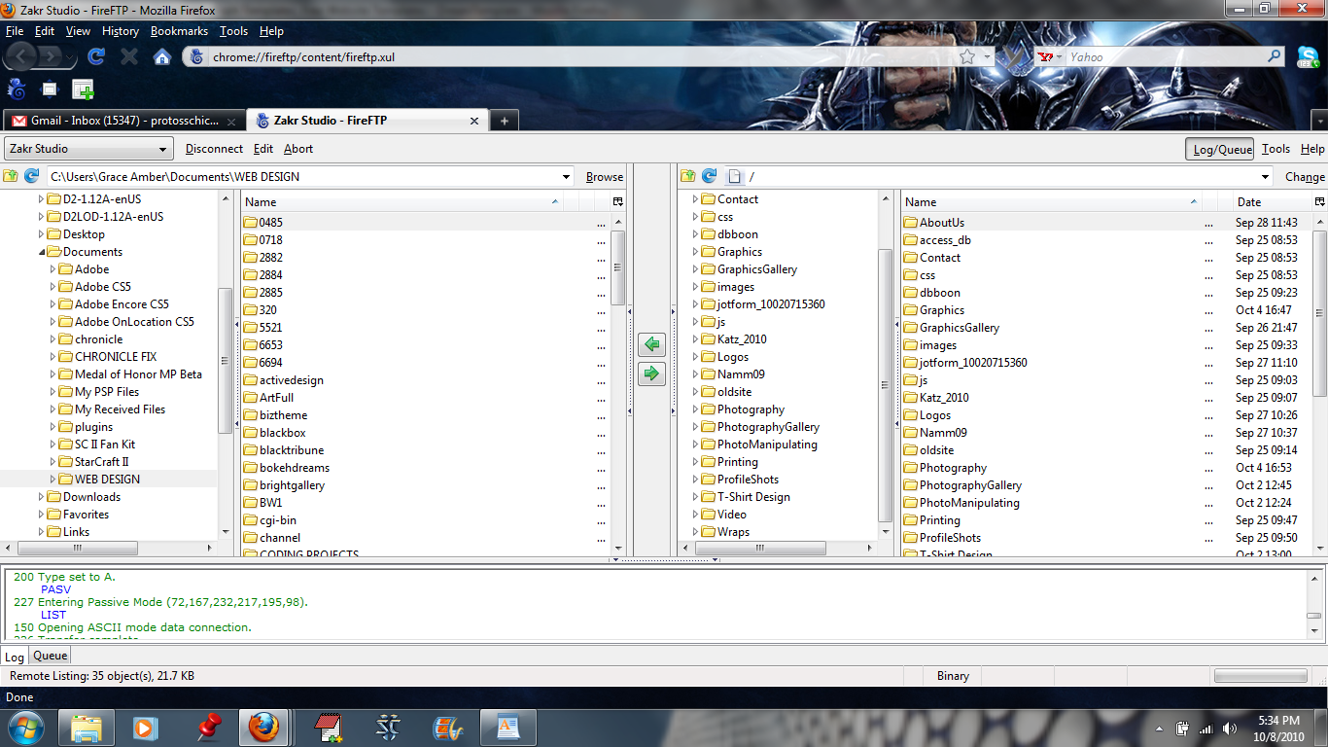Click Firefox icon in taskbar
The height and width of the screenshot is (747, 1328).
(263, 727)
